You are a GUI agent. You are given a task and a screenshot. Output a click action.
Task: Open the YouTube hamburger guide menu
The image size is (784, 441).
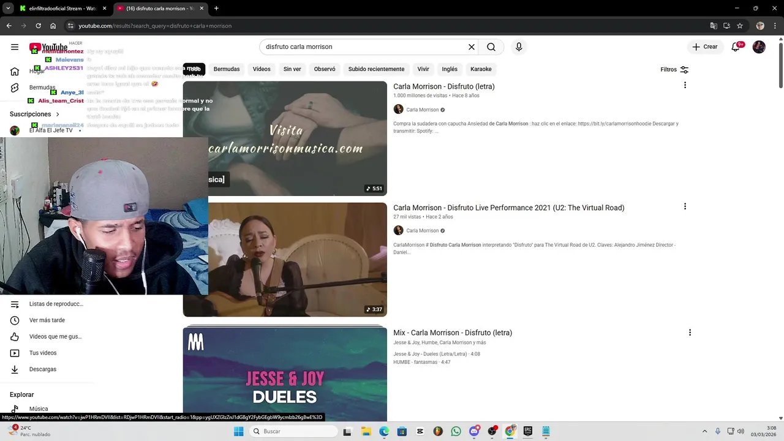click(x=15, y=47)
